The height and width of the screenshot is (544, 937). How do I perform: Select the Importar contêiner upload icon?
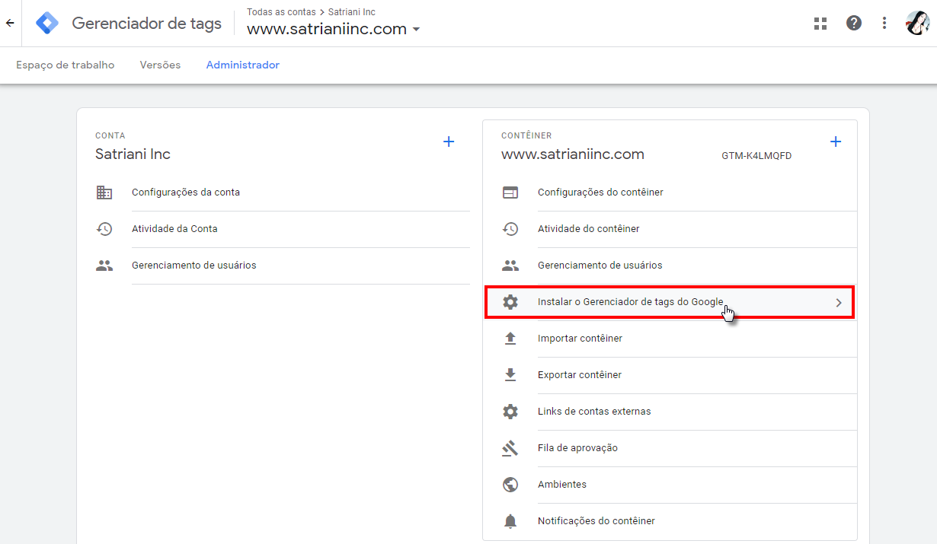pos(510,338)
